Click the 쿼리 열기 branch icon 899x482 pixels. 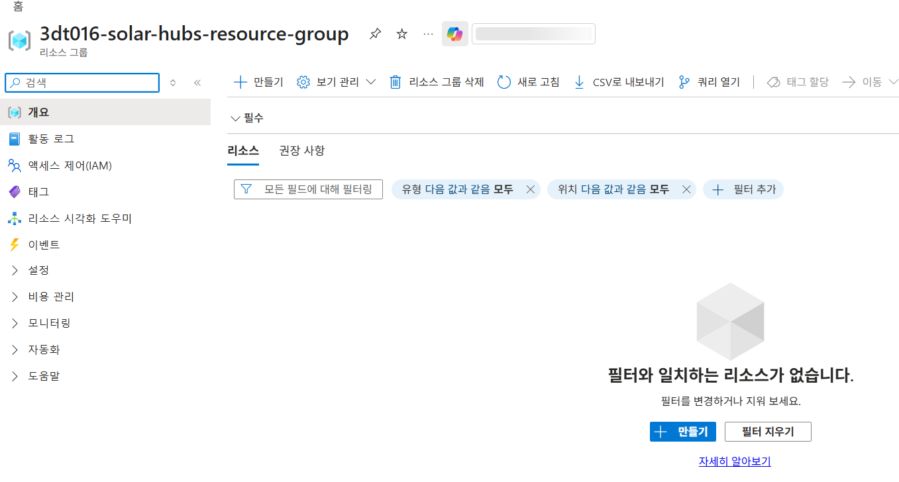click(684, 82)
